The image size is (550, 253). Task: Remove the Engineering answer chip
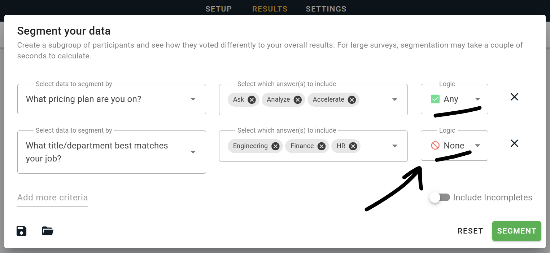click(x=275, y=146)
